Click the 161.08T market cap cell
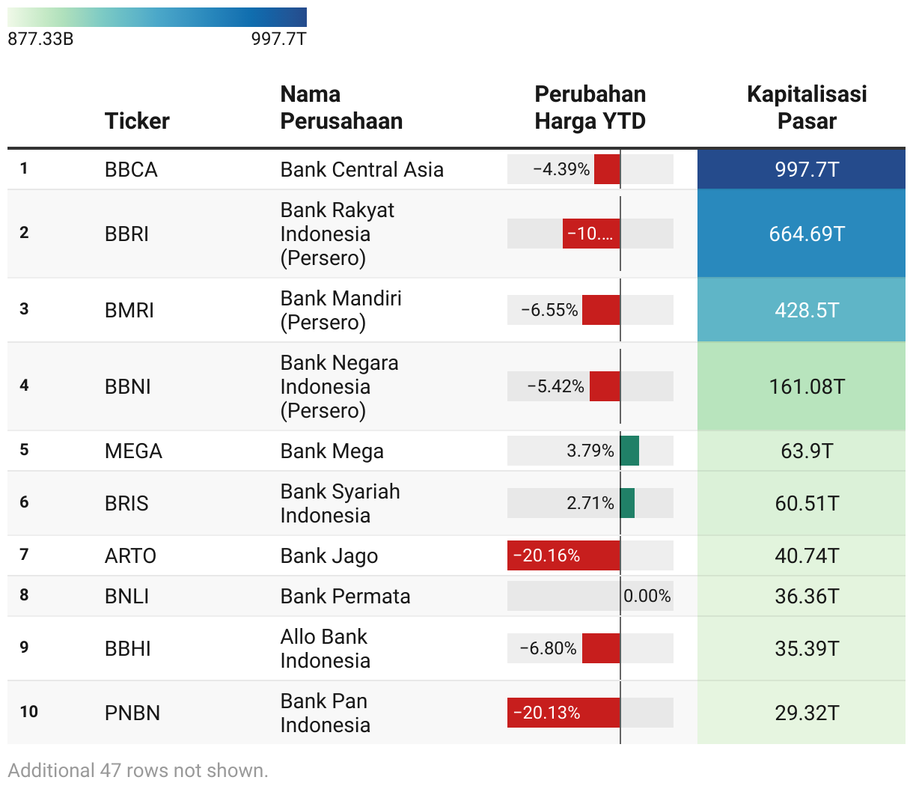Screen dimensions: 913x789 coord(801,387)
